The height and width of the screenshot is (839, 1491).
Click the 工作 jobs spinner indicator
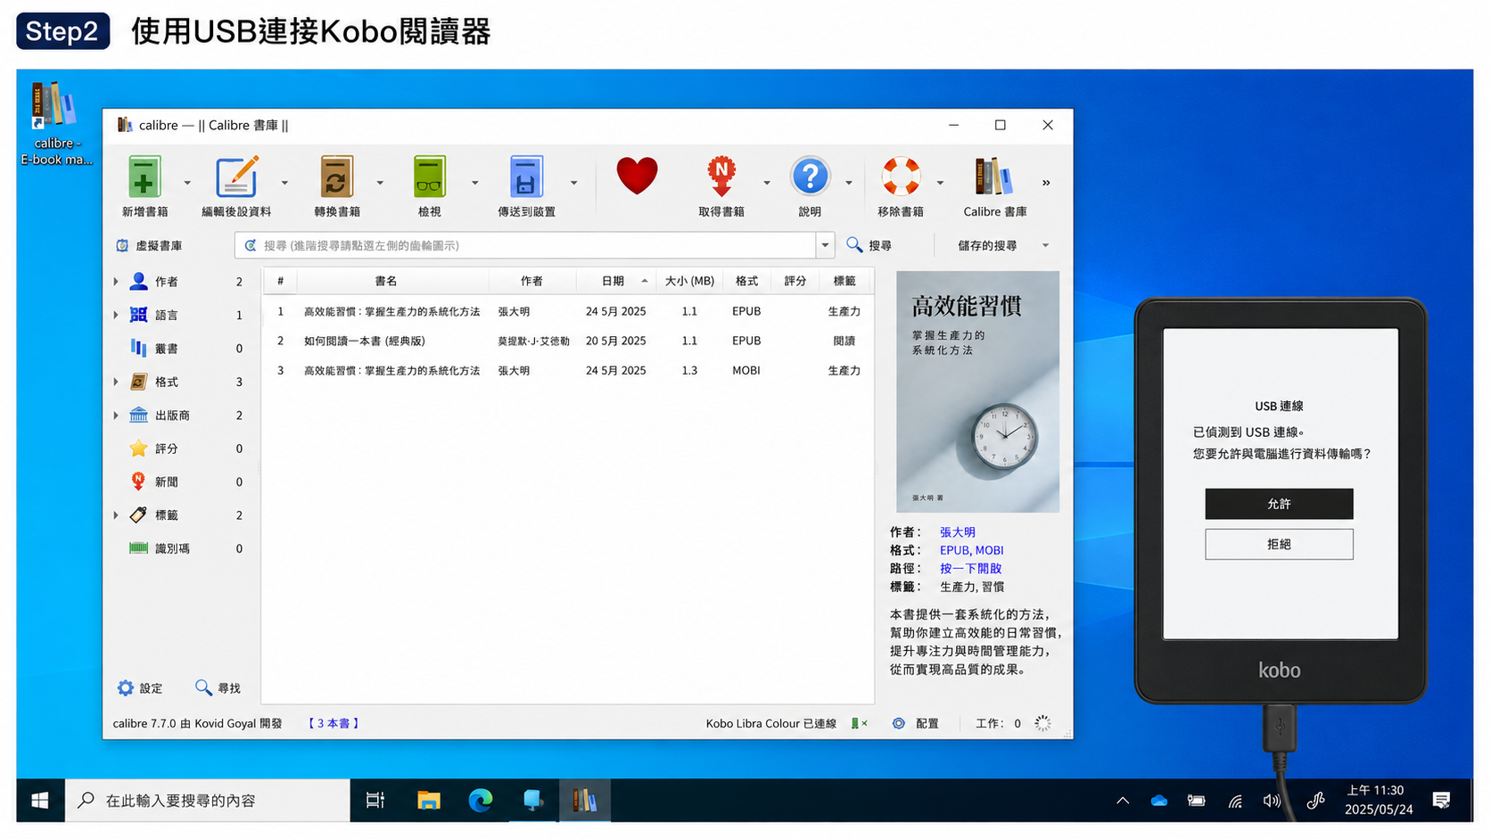pyautogui.click(x=1042, y=723)
